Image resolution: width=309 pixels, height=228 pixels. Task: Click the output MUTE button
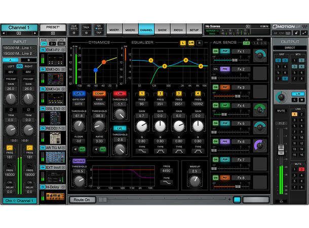coord(281,111)
